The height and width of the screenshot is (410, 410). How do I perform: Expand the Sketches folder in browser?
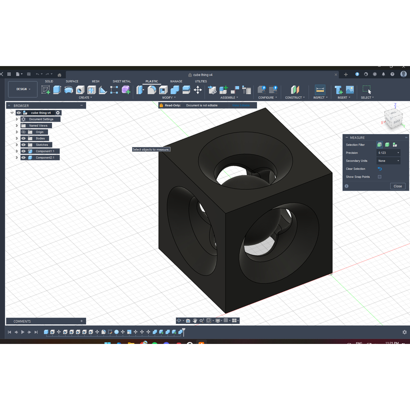coord(17,145)
